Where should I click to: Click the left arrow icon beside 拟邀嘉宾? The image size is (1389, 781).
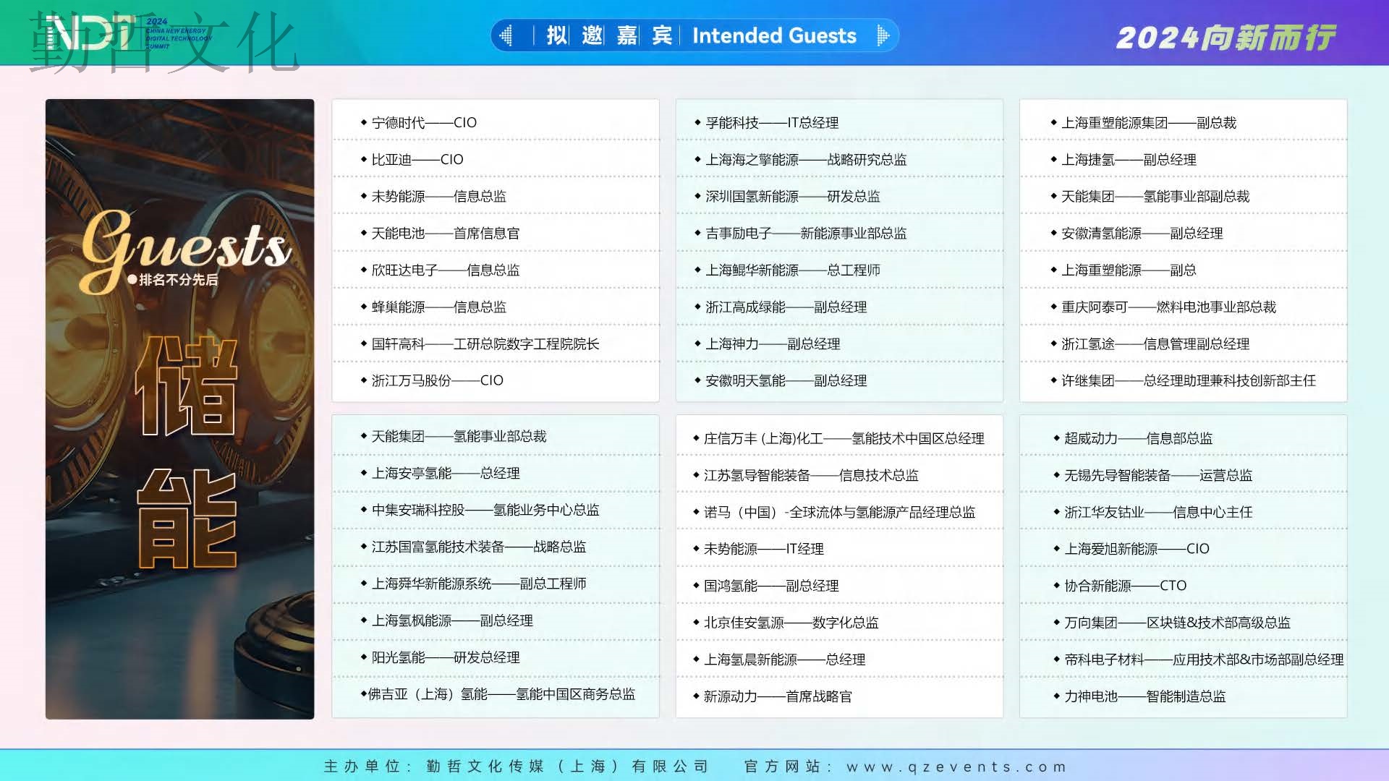coord(506,35)
